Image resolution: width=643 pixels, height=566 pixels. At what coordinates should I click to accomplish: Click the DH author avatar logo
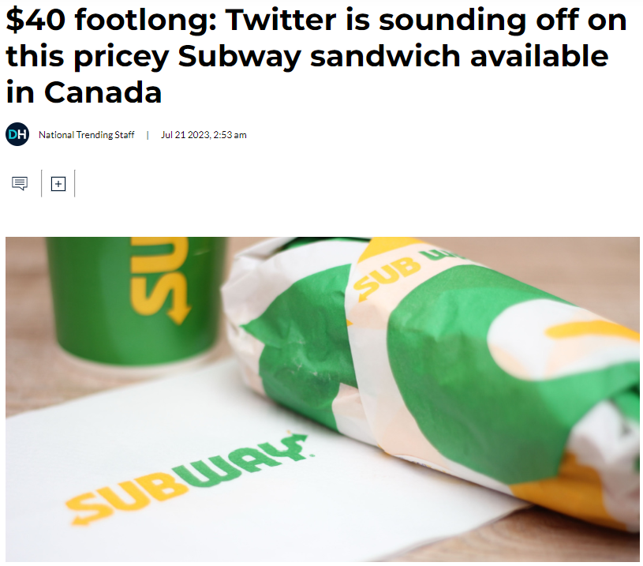coord(17,135)
